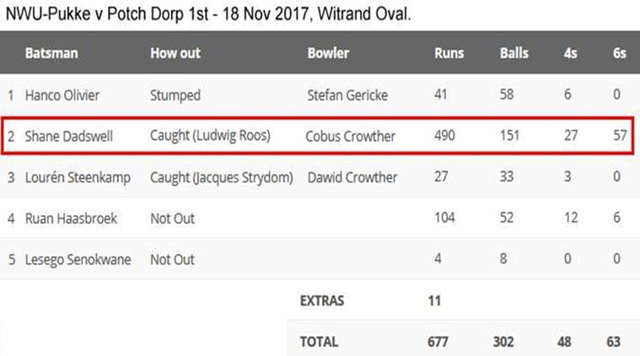Open Ruan Haasbroek's entry
This screenshot has height=356, width=640.
point(71,218)
